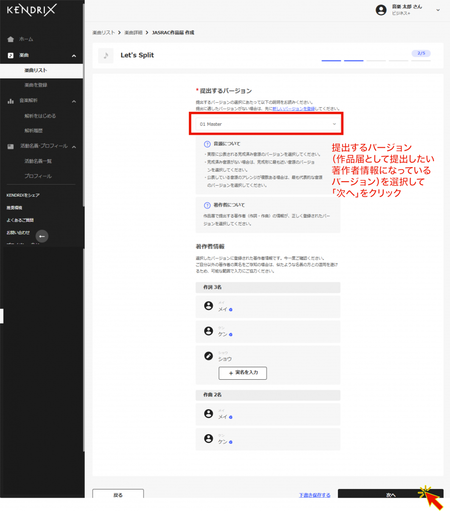Select 解析履歴 in the sidebar

34,131
